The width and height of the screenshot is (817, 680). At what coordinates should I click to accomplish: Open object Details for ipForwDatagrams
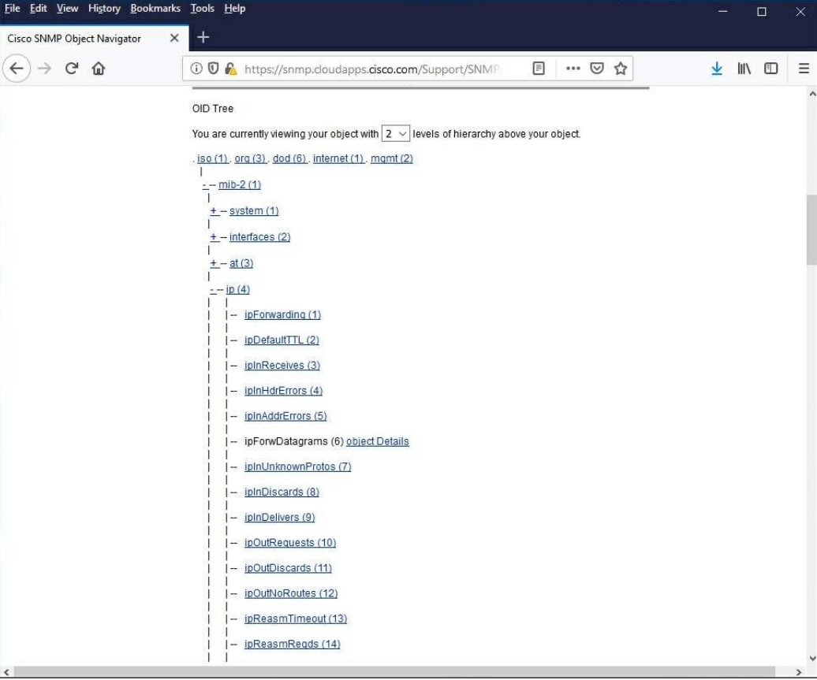pyautogui.click(x=377, y=441)
